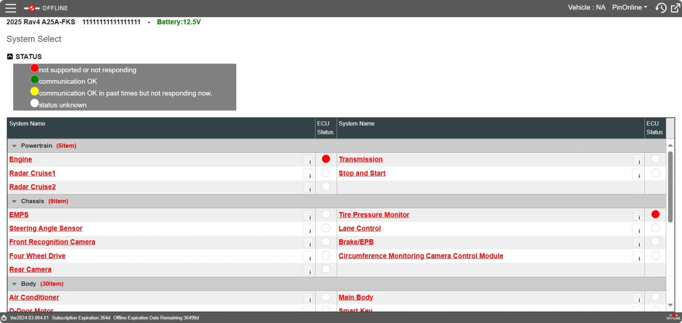Image resolution: width=682 pixels, height=323 pixels.
Task: Collapse the Powertrain group
Action: [14, 146]
